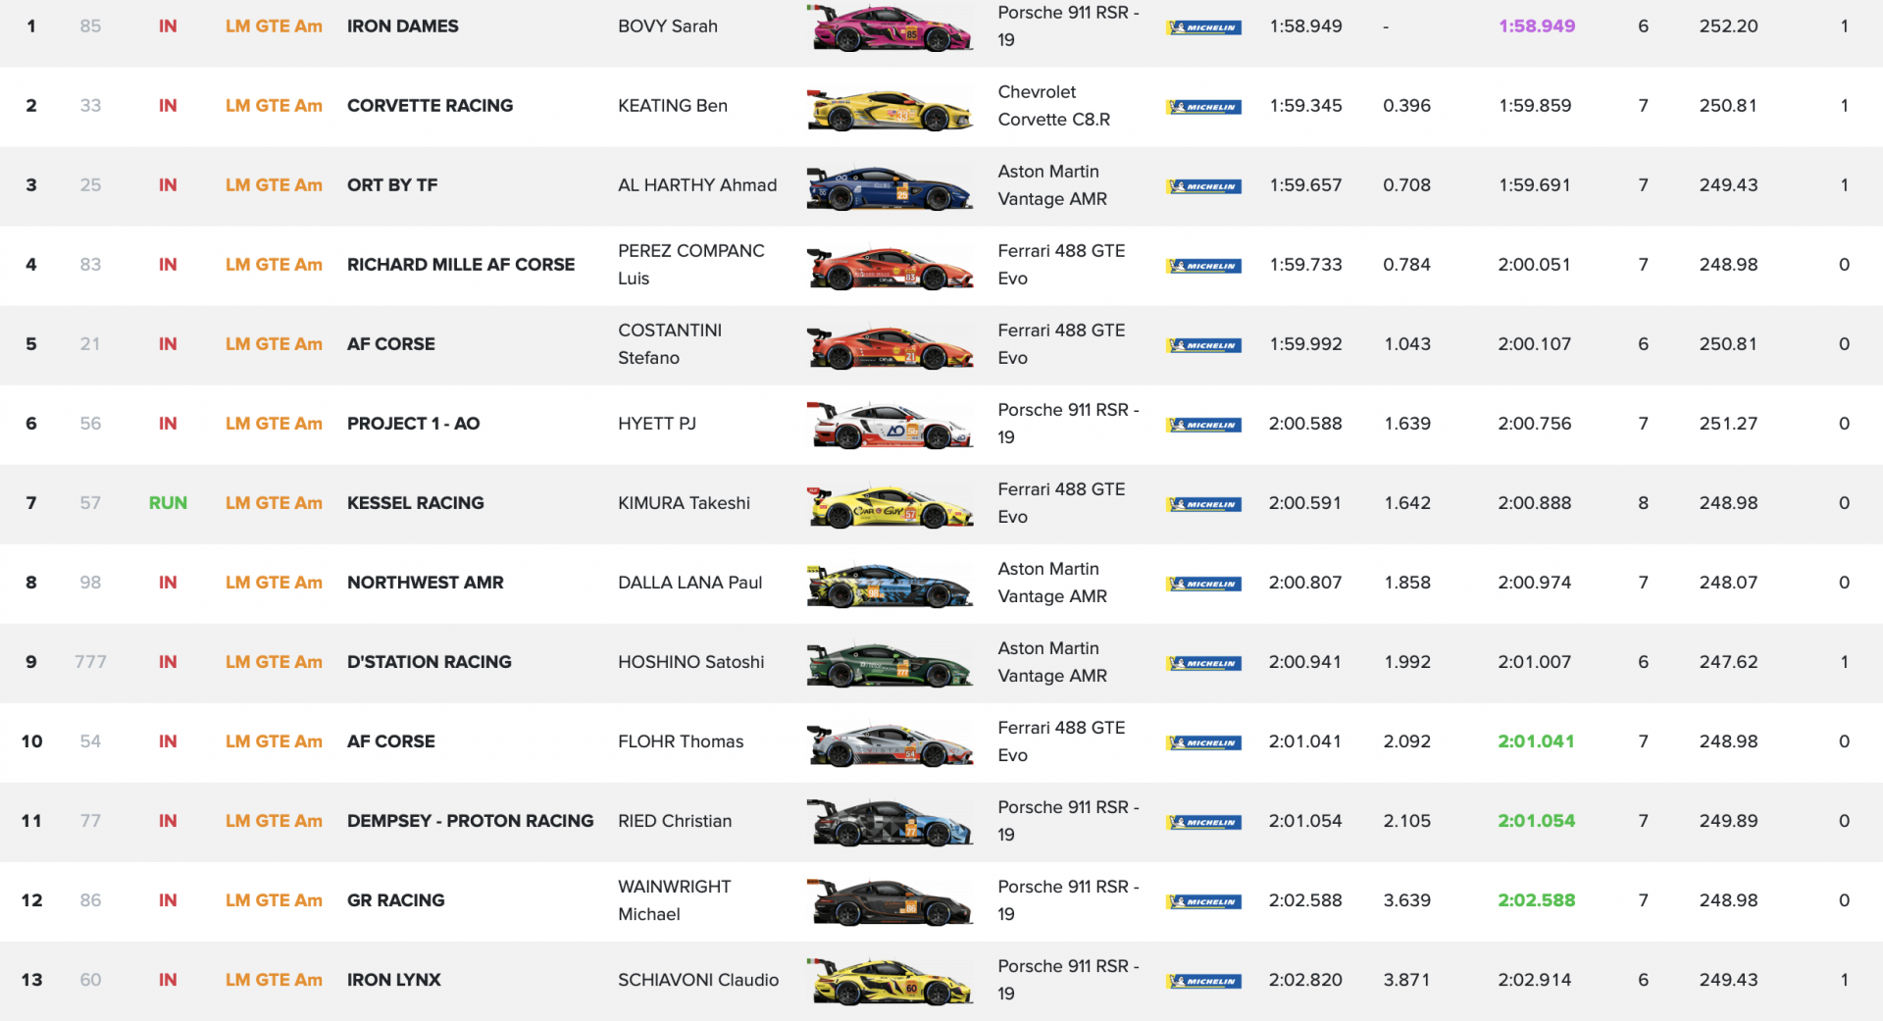The image size is (1883, 1021).
Task: Click the green D'Station Racing car image
Action: (x=890, y=664)
